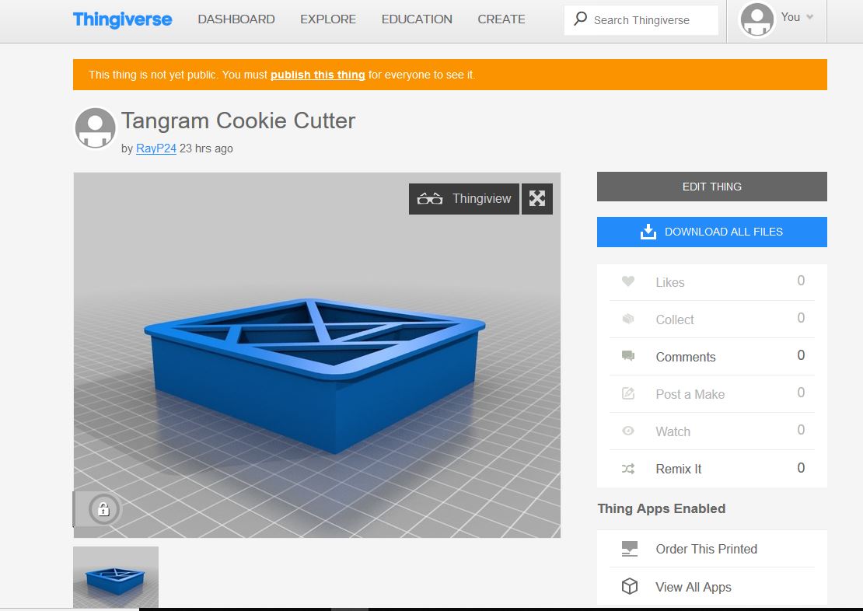Screen dimensions: 863x611
Task: Click the Order This Printed icon
Action: 630,549
